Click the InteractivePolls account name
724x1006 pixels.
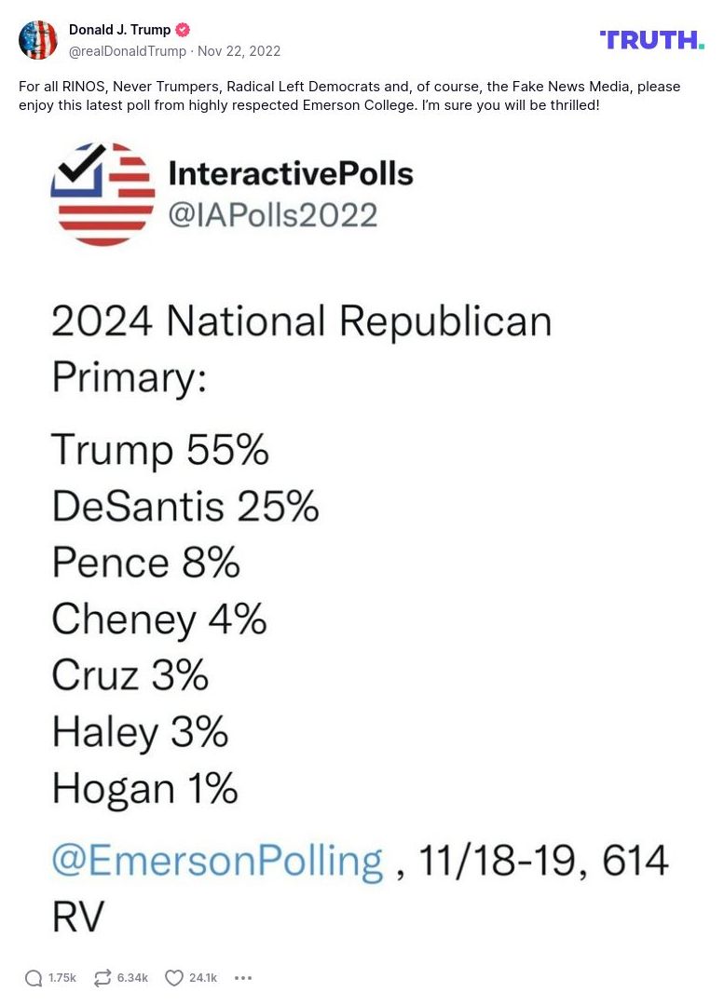(290, 172)
